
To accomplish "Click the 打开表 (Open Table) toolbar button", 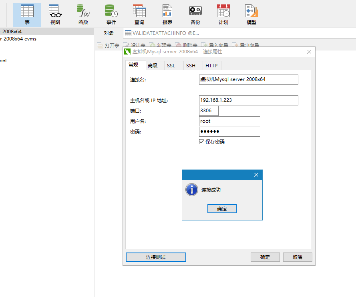I will [x=108, y=45].
